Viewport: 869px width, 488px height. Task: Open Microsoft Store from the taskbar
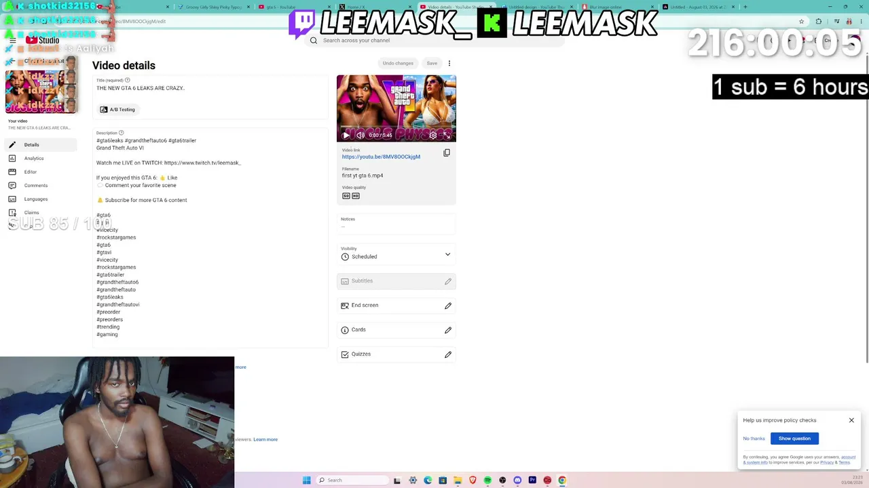point(443,480)
